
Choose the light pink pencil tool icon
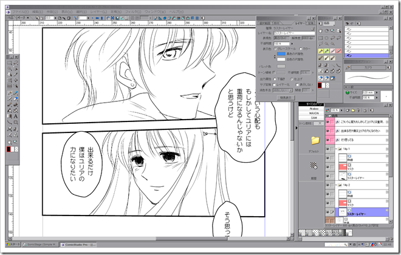click(x=333, y=51)
